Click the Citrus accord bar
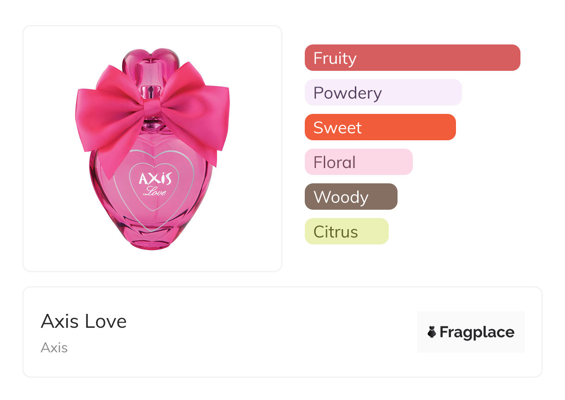This screenshot has width=565, height=400. pyautogui.click(x=347, y=231)
